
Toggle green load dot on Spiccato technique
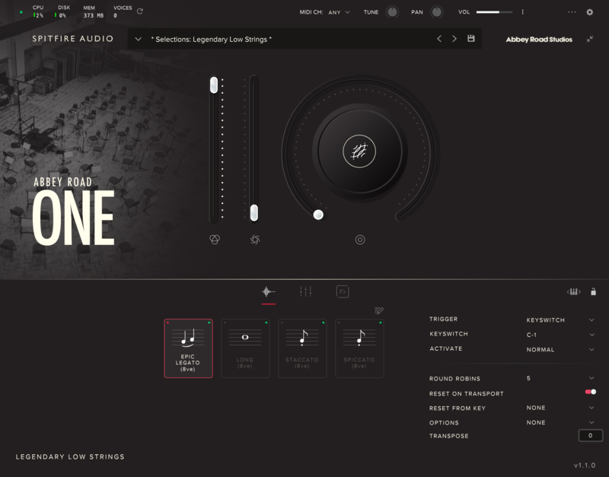[x=380, y=323]
